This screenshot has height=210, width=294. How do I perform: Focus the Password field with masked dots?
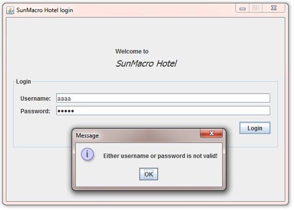point(163,111)
